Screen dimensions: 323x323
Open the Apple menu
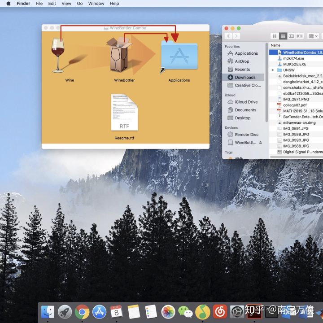tap(9, 4)
